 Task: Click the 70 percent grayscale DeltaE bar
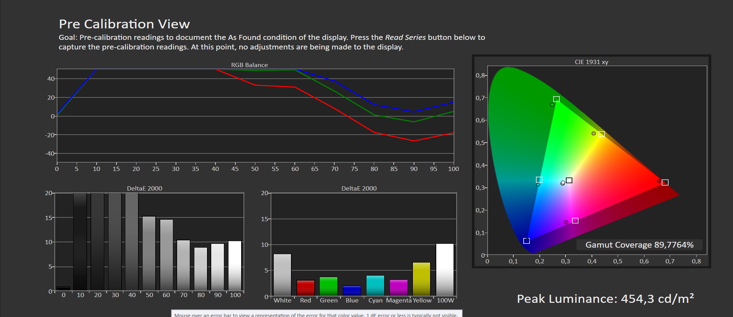pos(183,265)
